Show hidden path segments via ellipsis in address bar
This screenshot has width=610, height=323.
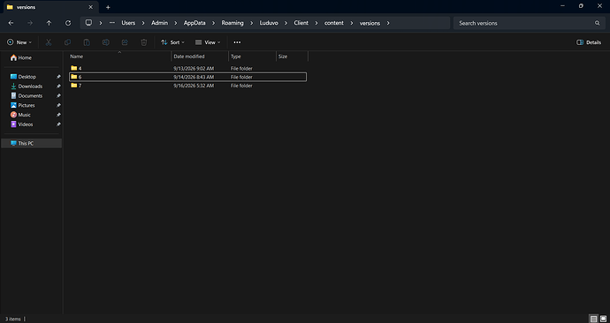[112, 23]
